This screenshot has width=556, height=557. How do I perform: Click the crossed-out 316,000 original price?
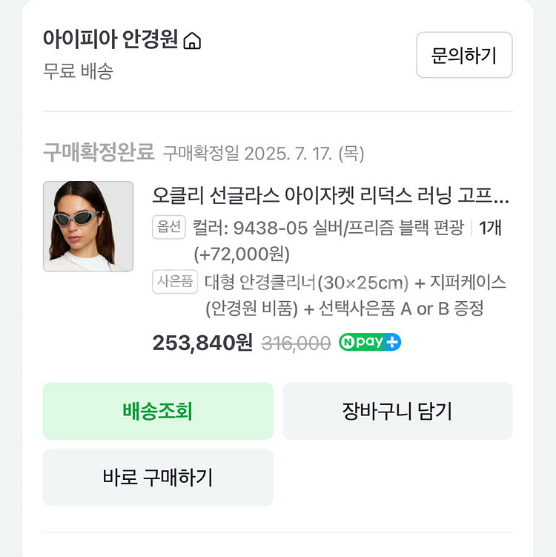point(297,343)
